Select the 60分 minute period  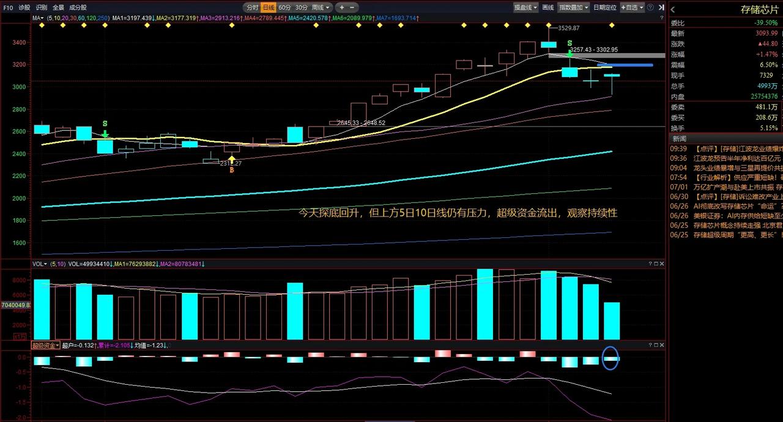coord(284,7)
